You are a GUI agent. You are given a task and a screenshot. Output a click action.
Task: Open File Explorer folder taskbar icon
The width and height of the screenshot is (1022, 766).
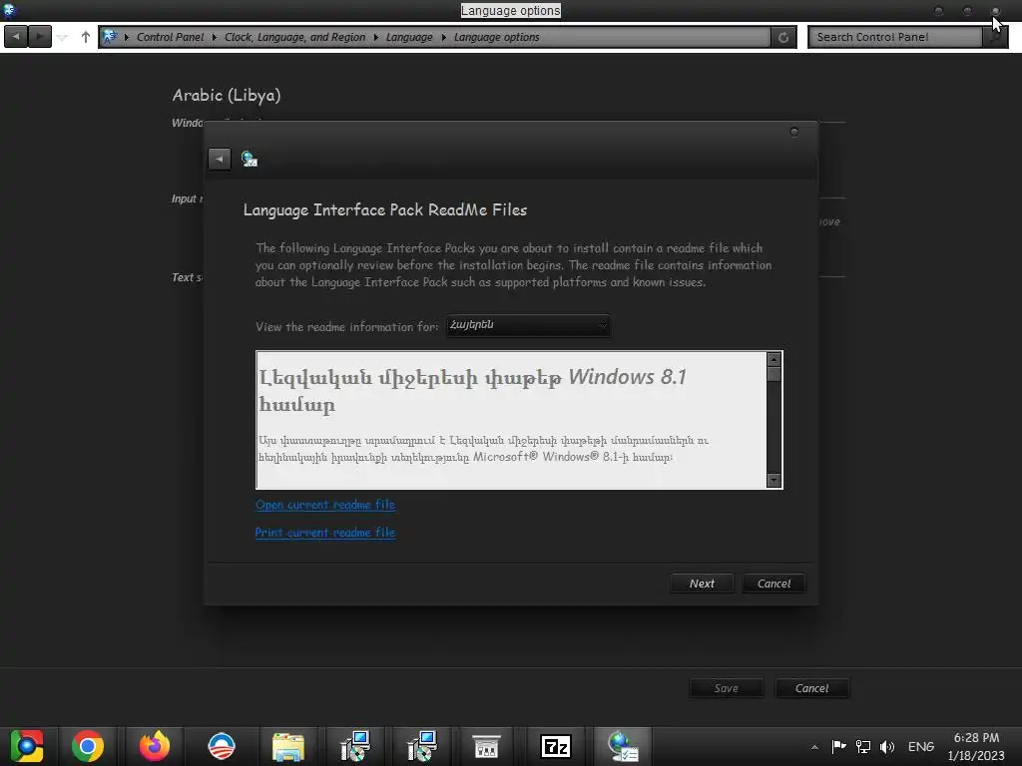click(x=288, y=746)
